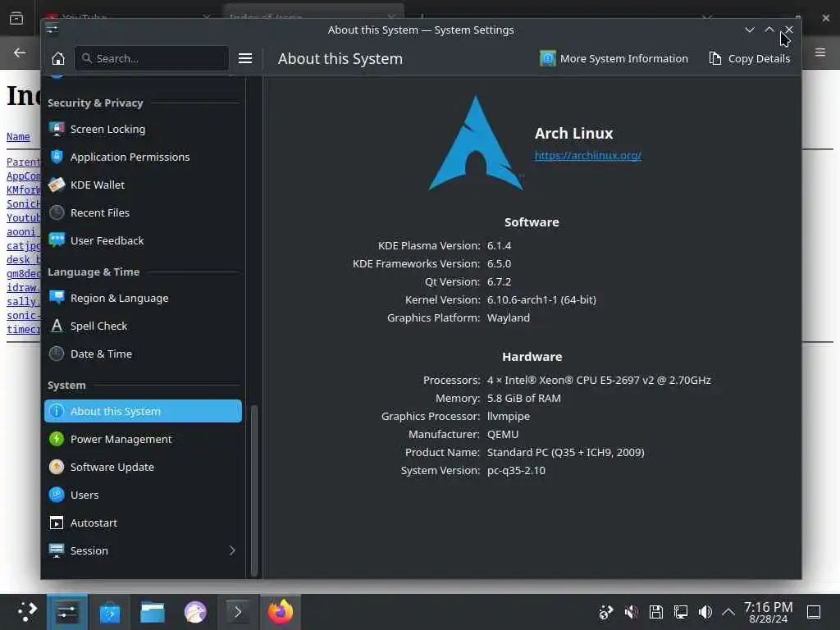Copy Details to clipboard
Screen dimensions: 840x630
pos(750,58)
